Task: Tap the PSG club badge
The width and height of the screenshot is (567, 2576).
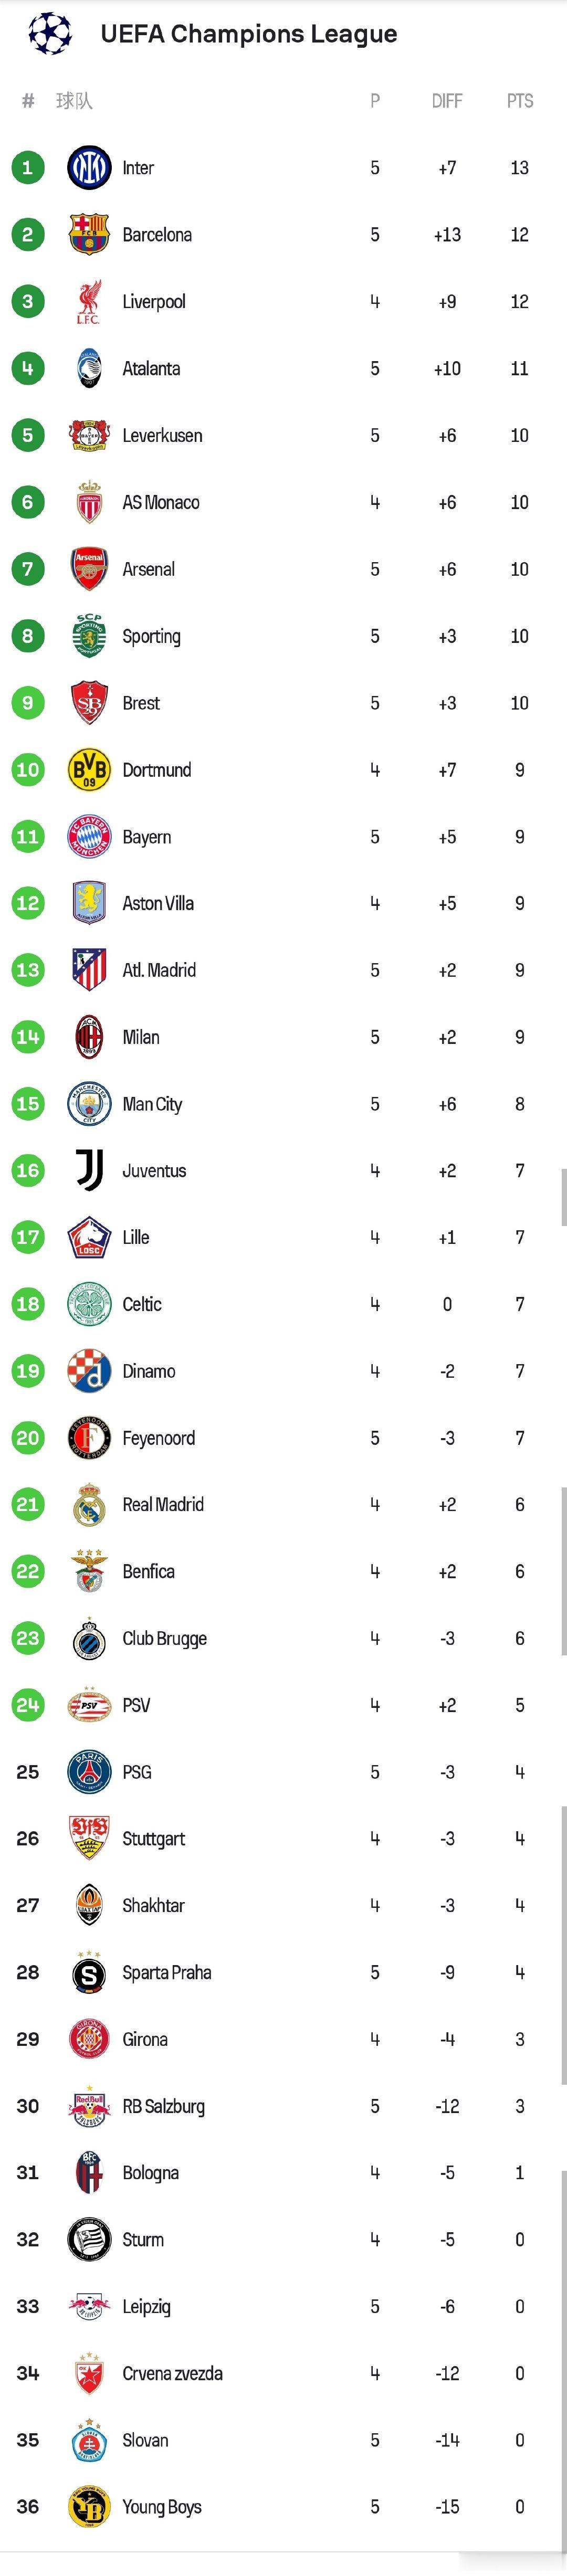Action: 89,1772
